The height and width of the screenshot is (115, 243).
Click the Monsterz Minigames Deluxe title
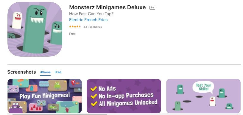tap(108, 7)
